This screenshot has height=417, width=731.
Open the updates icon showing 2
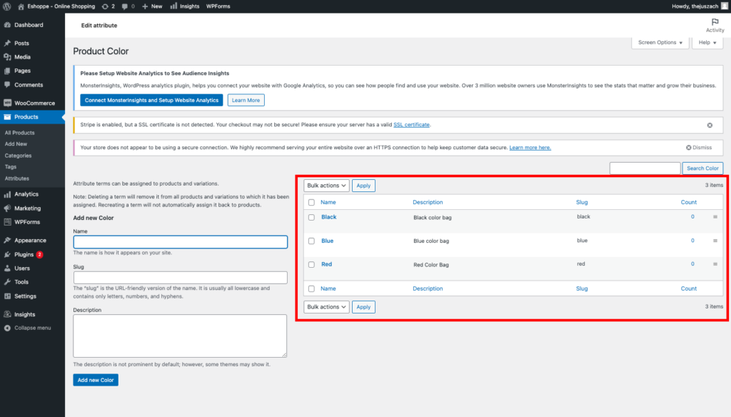pyautogui.click(x=105, y=6)
